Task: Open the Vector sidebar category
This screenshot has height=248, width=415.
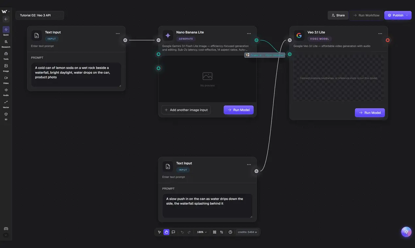Action: 6,104
